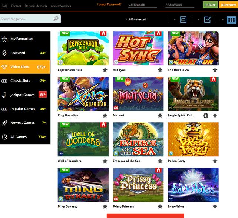
Task: Open My Favourites category
Action: [x=25, y=39]
